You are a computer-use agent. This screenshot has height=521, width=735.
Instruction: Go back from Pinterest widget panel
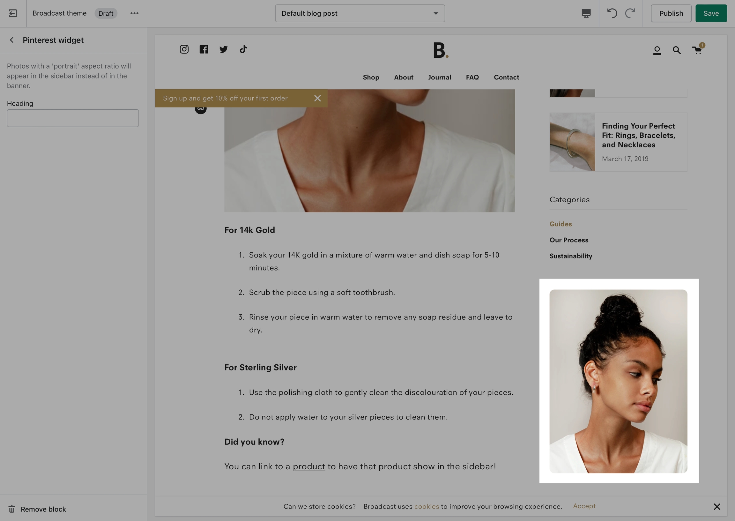click(12, 40)
